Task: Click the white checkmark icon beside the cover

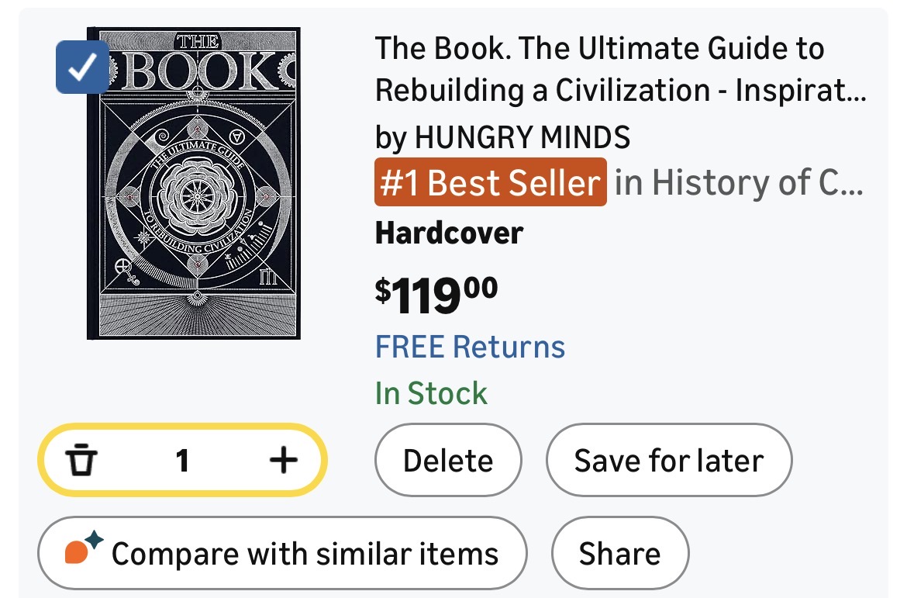Action: (x=82, y=68)
